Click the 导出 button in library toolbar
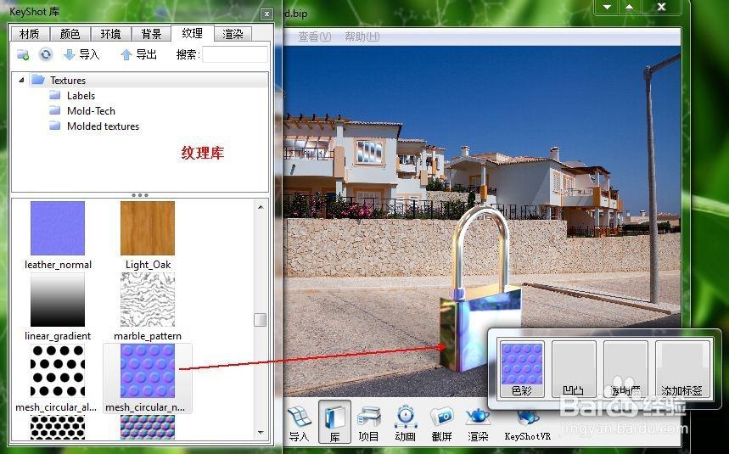Image resolution: width=729 pixels, height=454 pixels. click(138, 54)
